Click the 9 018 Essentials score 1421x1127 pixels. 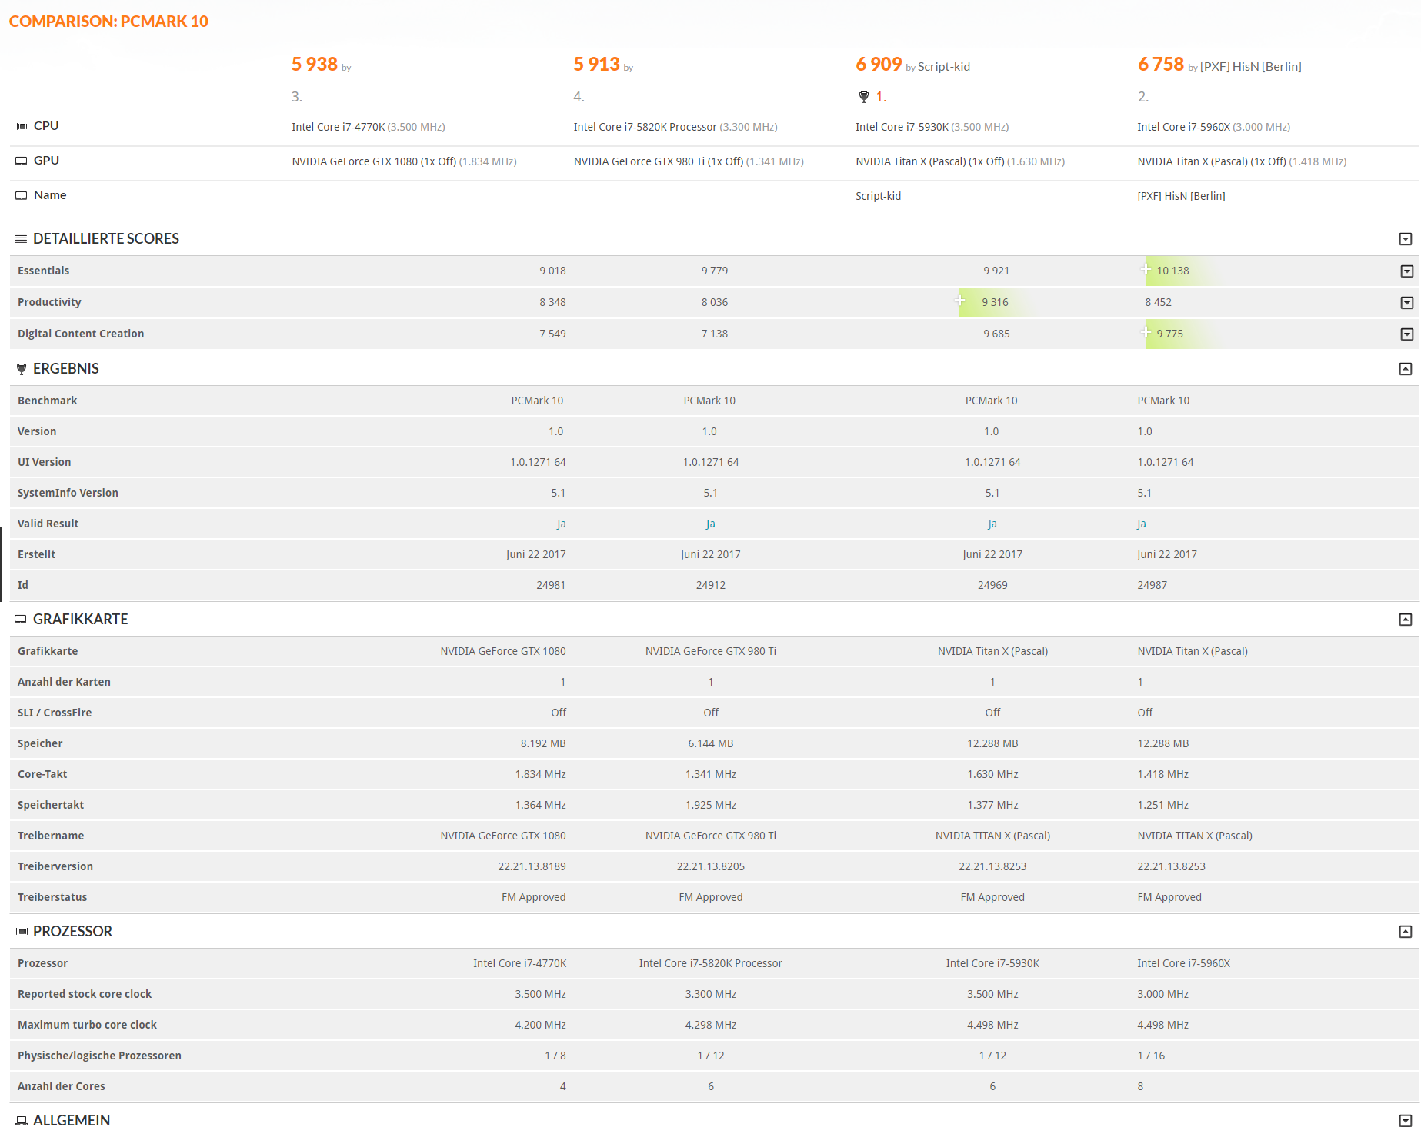coord(552,271)
